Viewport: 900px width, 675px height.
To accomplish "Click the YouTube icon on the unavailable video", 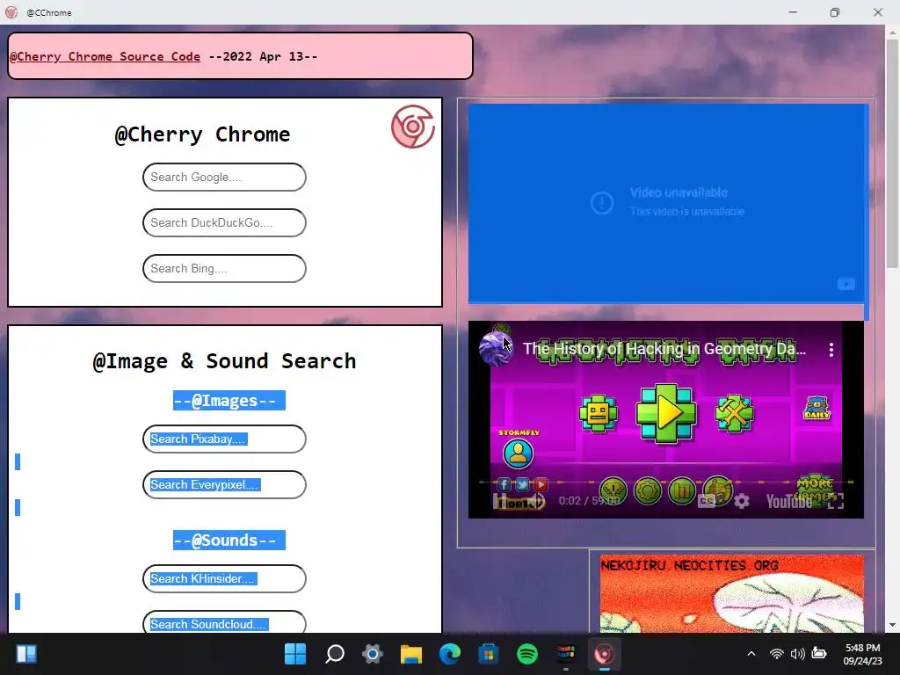I will [x=846, y=284].
